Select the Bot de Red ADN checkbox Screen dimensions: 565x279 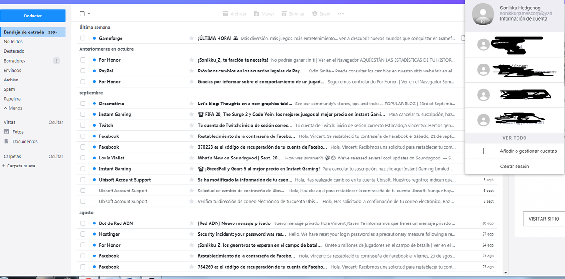(x=83, y=223)
